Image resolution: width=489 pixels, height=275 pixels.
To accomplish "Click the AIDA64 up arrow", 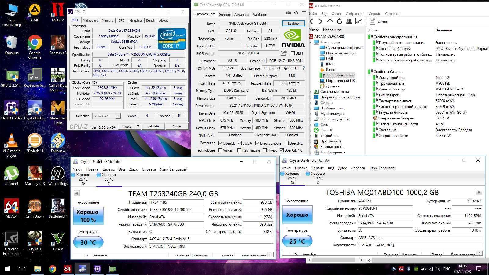I will pos(330,21).
